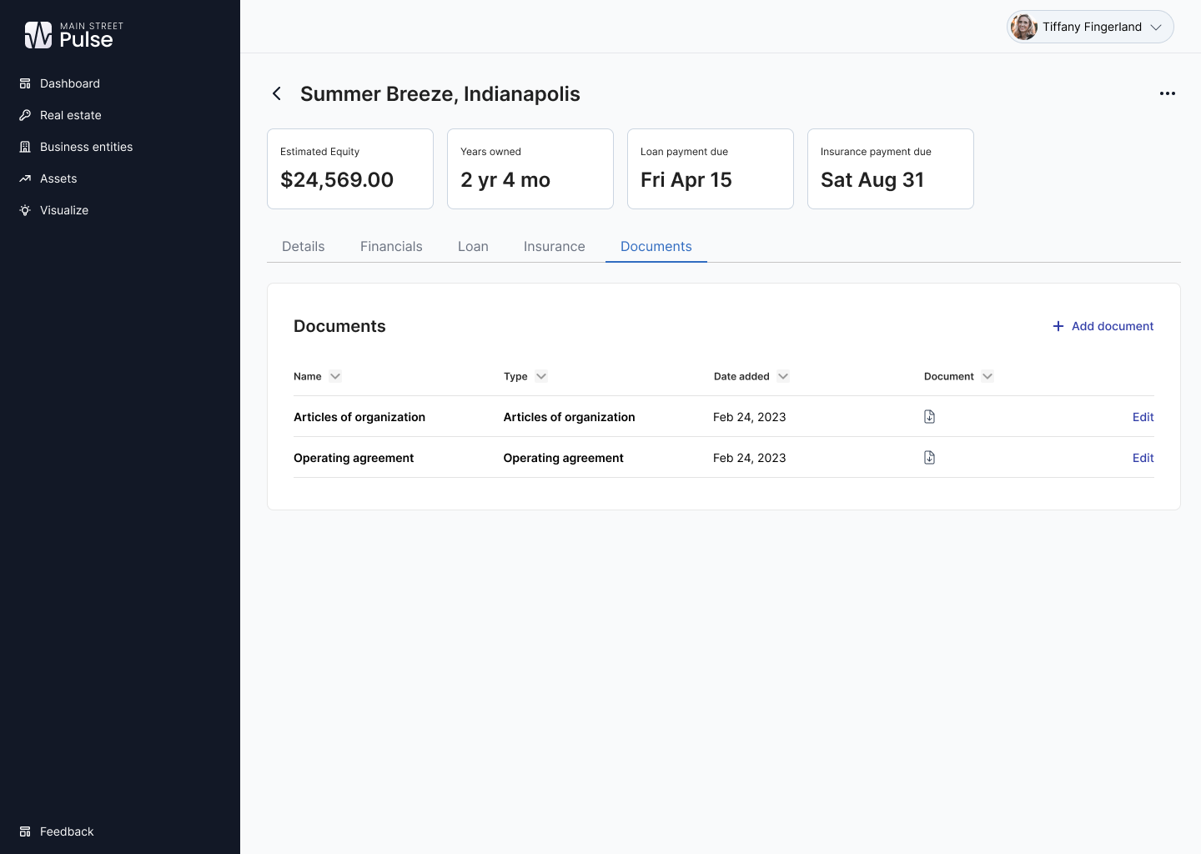Click the Type column header text
This screenshot has height=854, width=1201.
pos(515,376)
